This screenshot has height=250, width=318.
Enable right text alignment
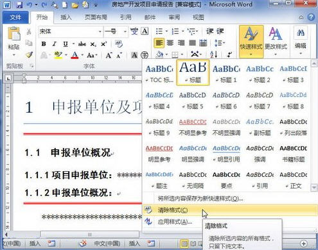point(181,43)
